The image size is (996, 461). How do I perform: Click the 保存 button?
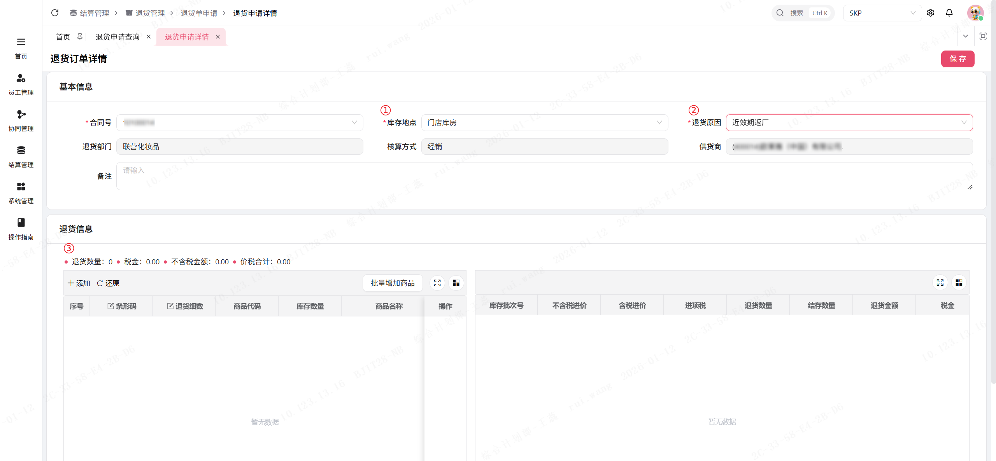click(957, 59)
